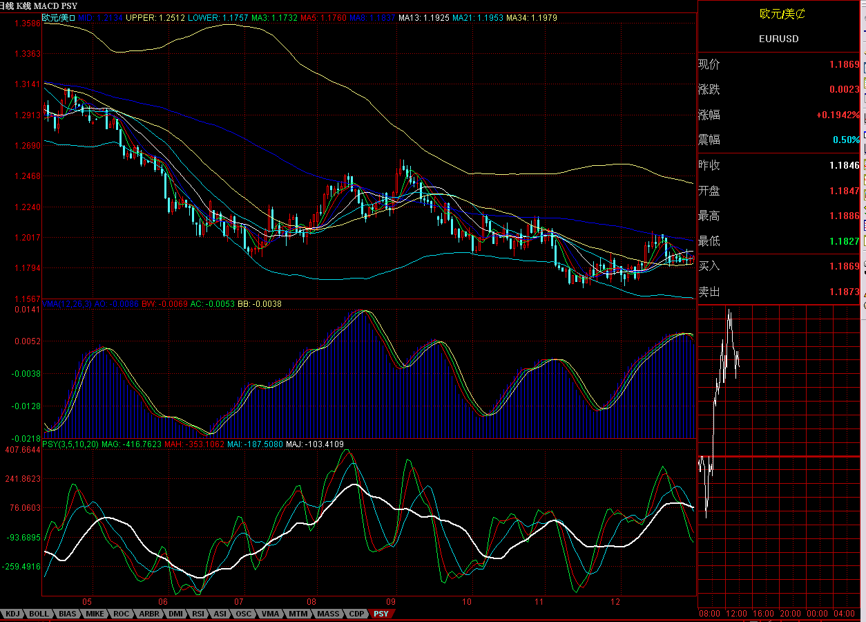The width and height of the screenshot is (866, 622).
Task: Click the 昨收 previous close value 1.1846
Action: coord(845,165)
